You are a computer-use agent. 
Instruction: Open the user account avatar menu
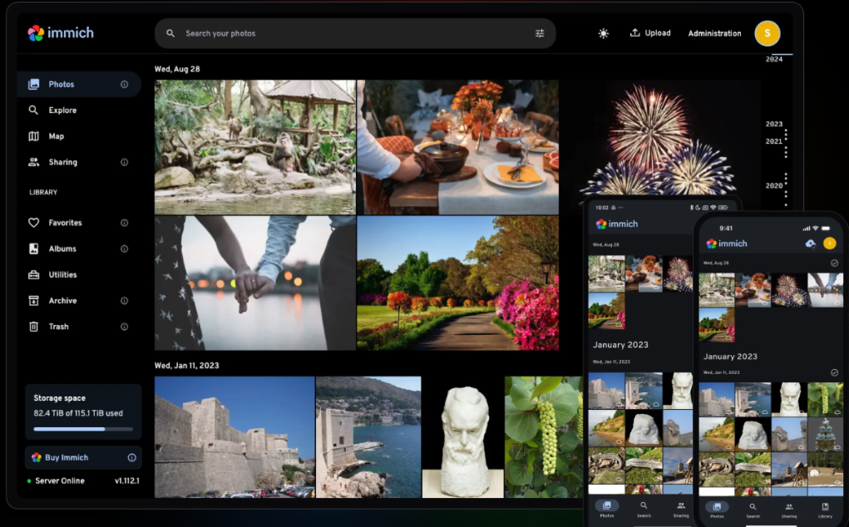767,33
